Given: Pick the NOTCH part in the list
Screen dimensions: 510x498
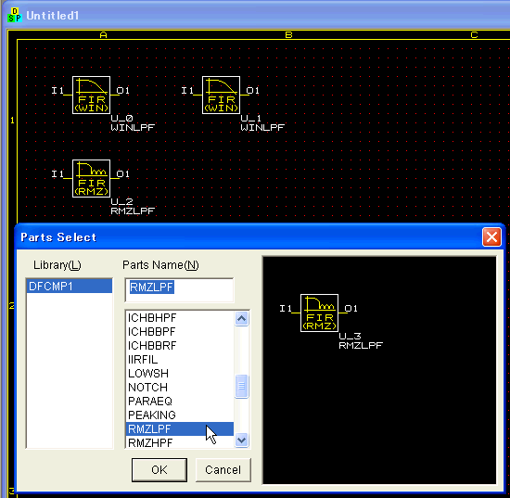Looking at the screenshot, I should [180, 387].
